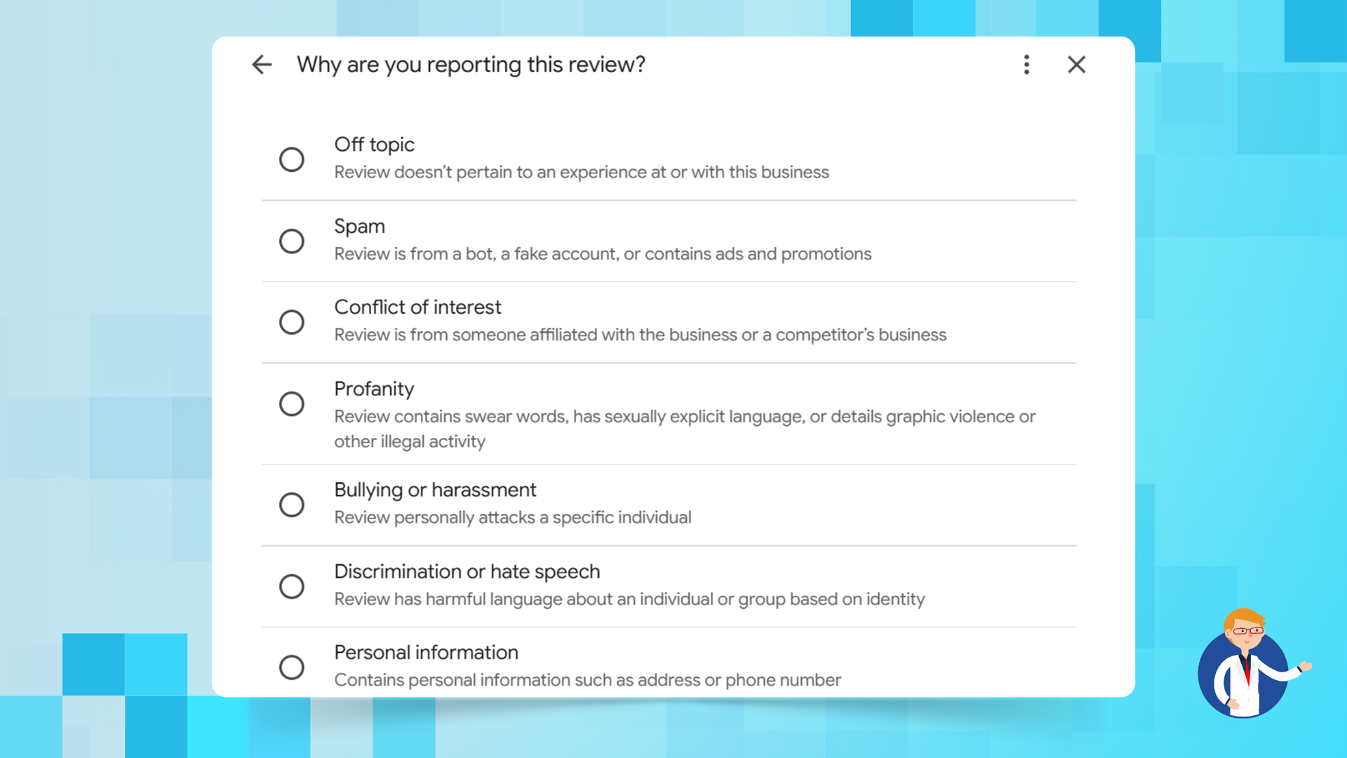Select the Off topic radio button

[292, 159]
